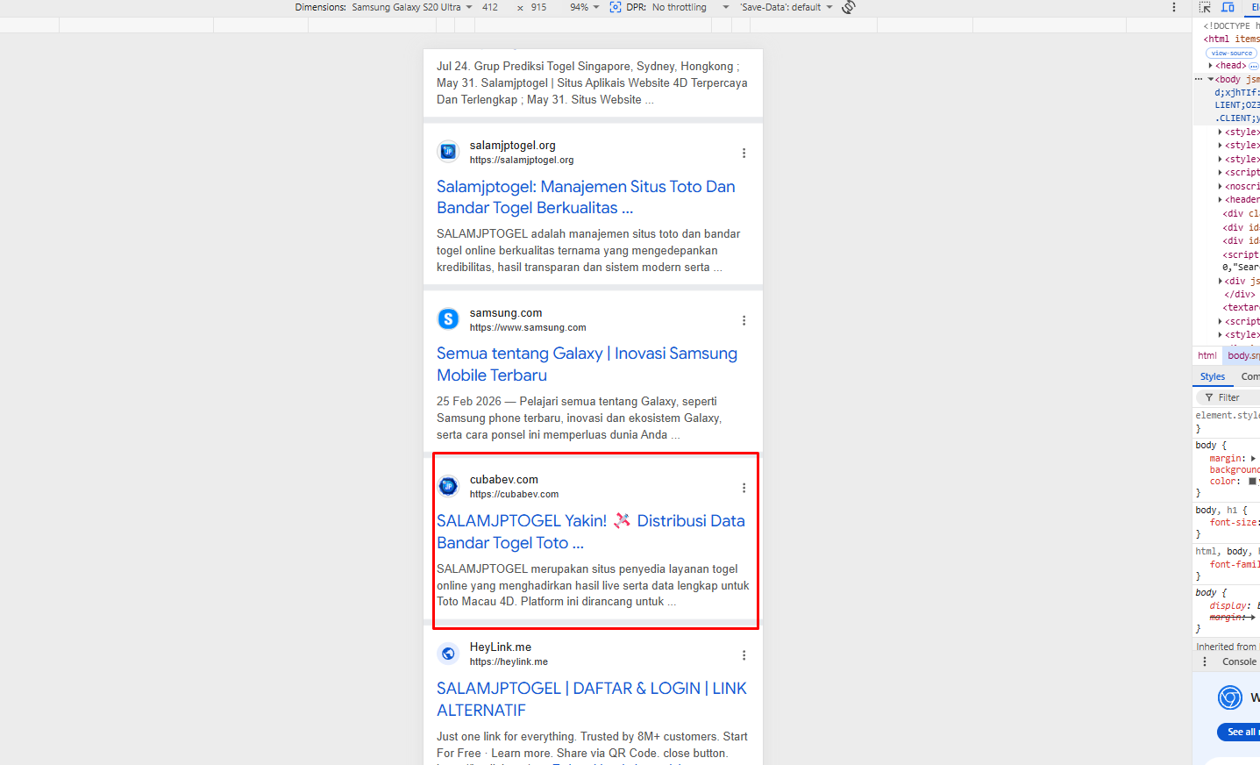The width and height of the screenshot is (1260, 765).
Task: Toggle the device toolbar icon in DevTools
Action: 1228,7
